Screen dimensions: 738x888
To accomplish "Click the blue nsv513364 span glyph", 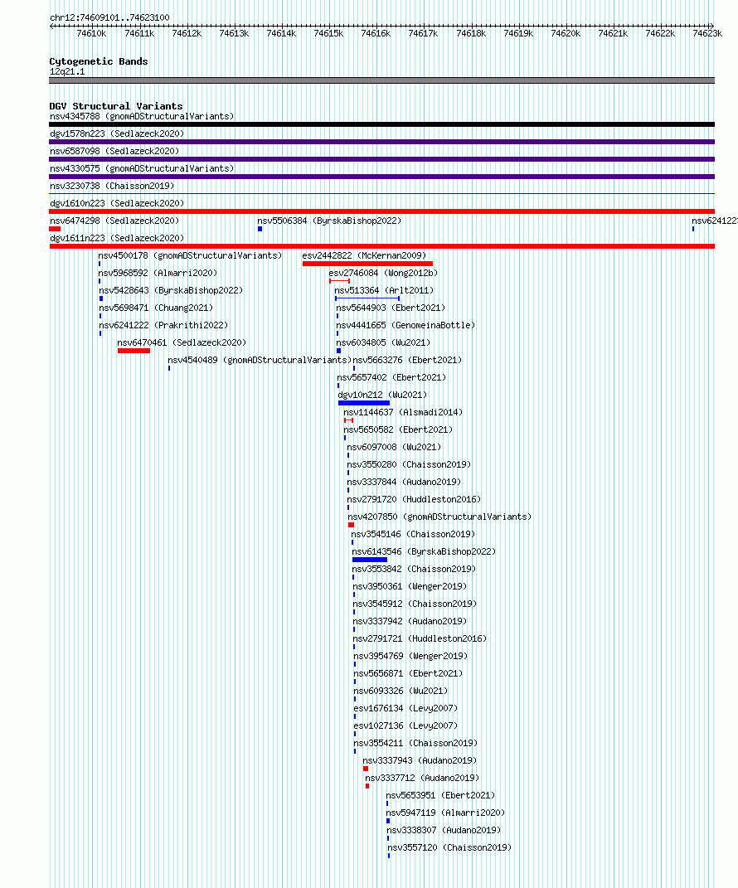I will (x=367, y=298).
